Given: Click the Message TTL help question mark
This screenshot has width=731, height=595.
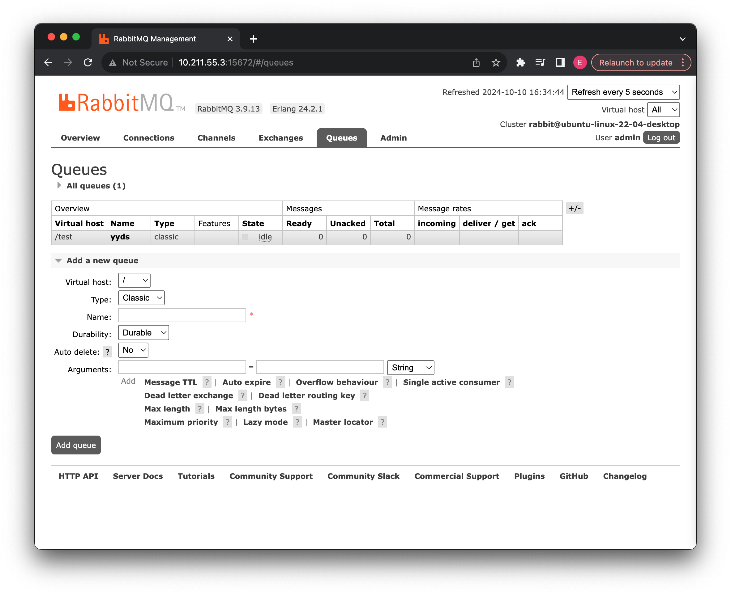Looking at the screenshot, I should (x=207, y=382).
